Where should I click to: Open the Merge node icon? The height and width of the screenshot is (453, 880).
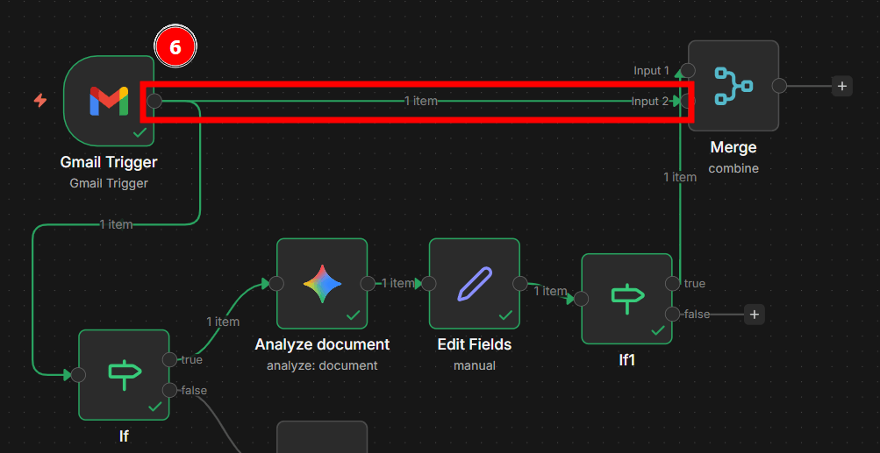pyautogui.click(x=733, y=86)
